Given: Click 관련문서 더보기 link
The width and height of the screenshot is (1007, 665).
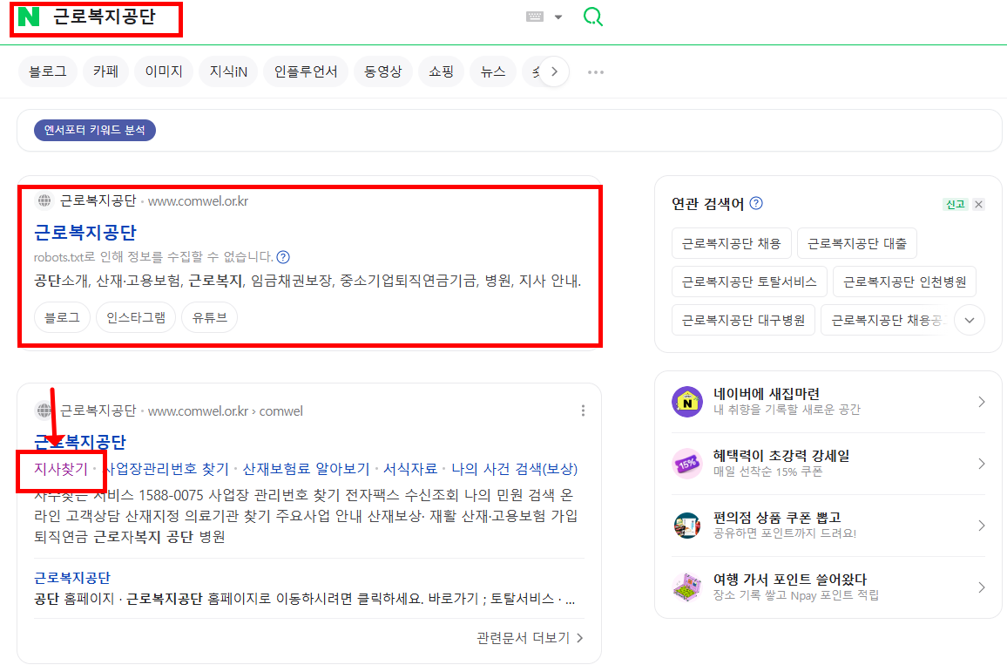Looking at the screenshot, I should click(529, 637).
